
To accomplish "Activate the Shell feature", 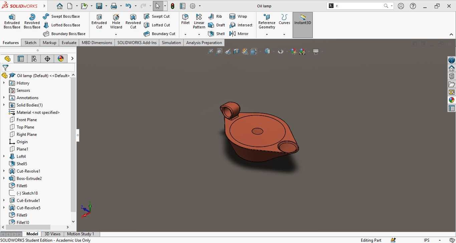I will [216, 34].
